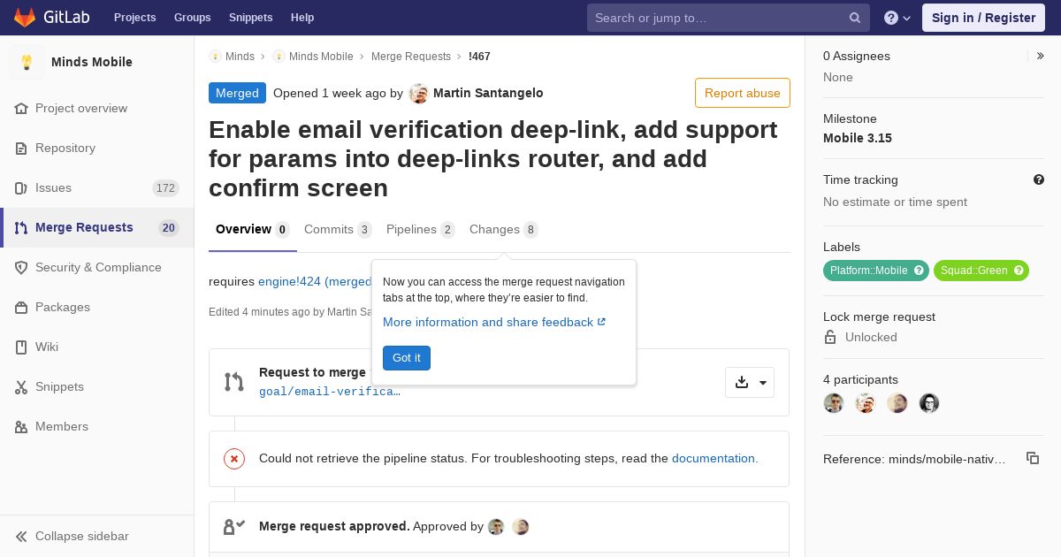Click the Report abuse button
This screenshot has height=557, width=1061.
pyautogui.click(x=743, y=93)
